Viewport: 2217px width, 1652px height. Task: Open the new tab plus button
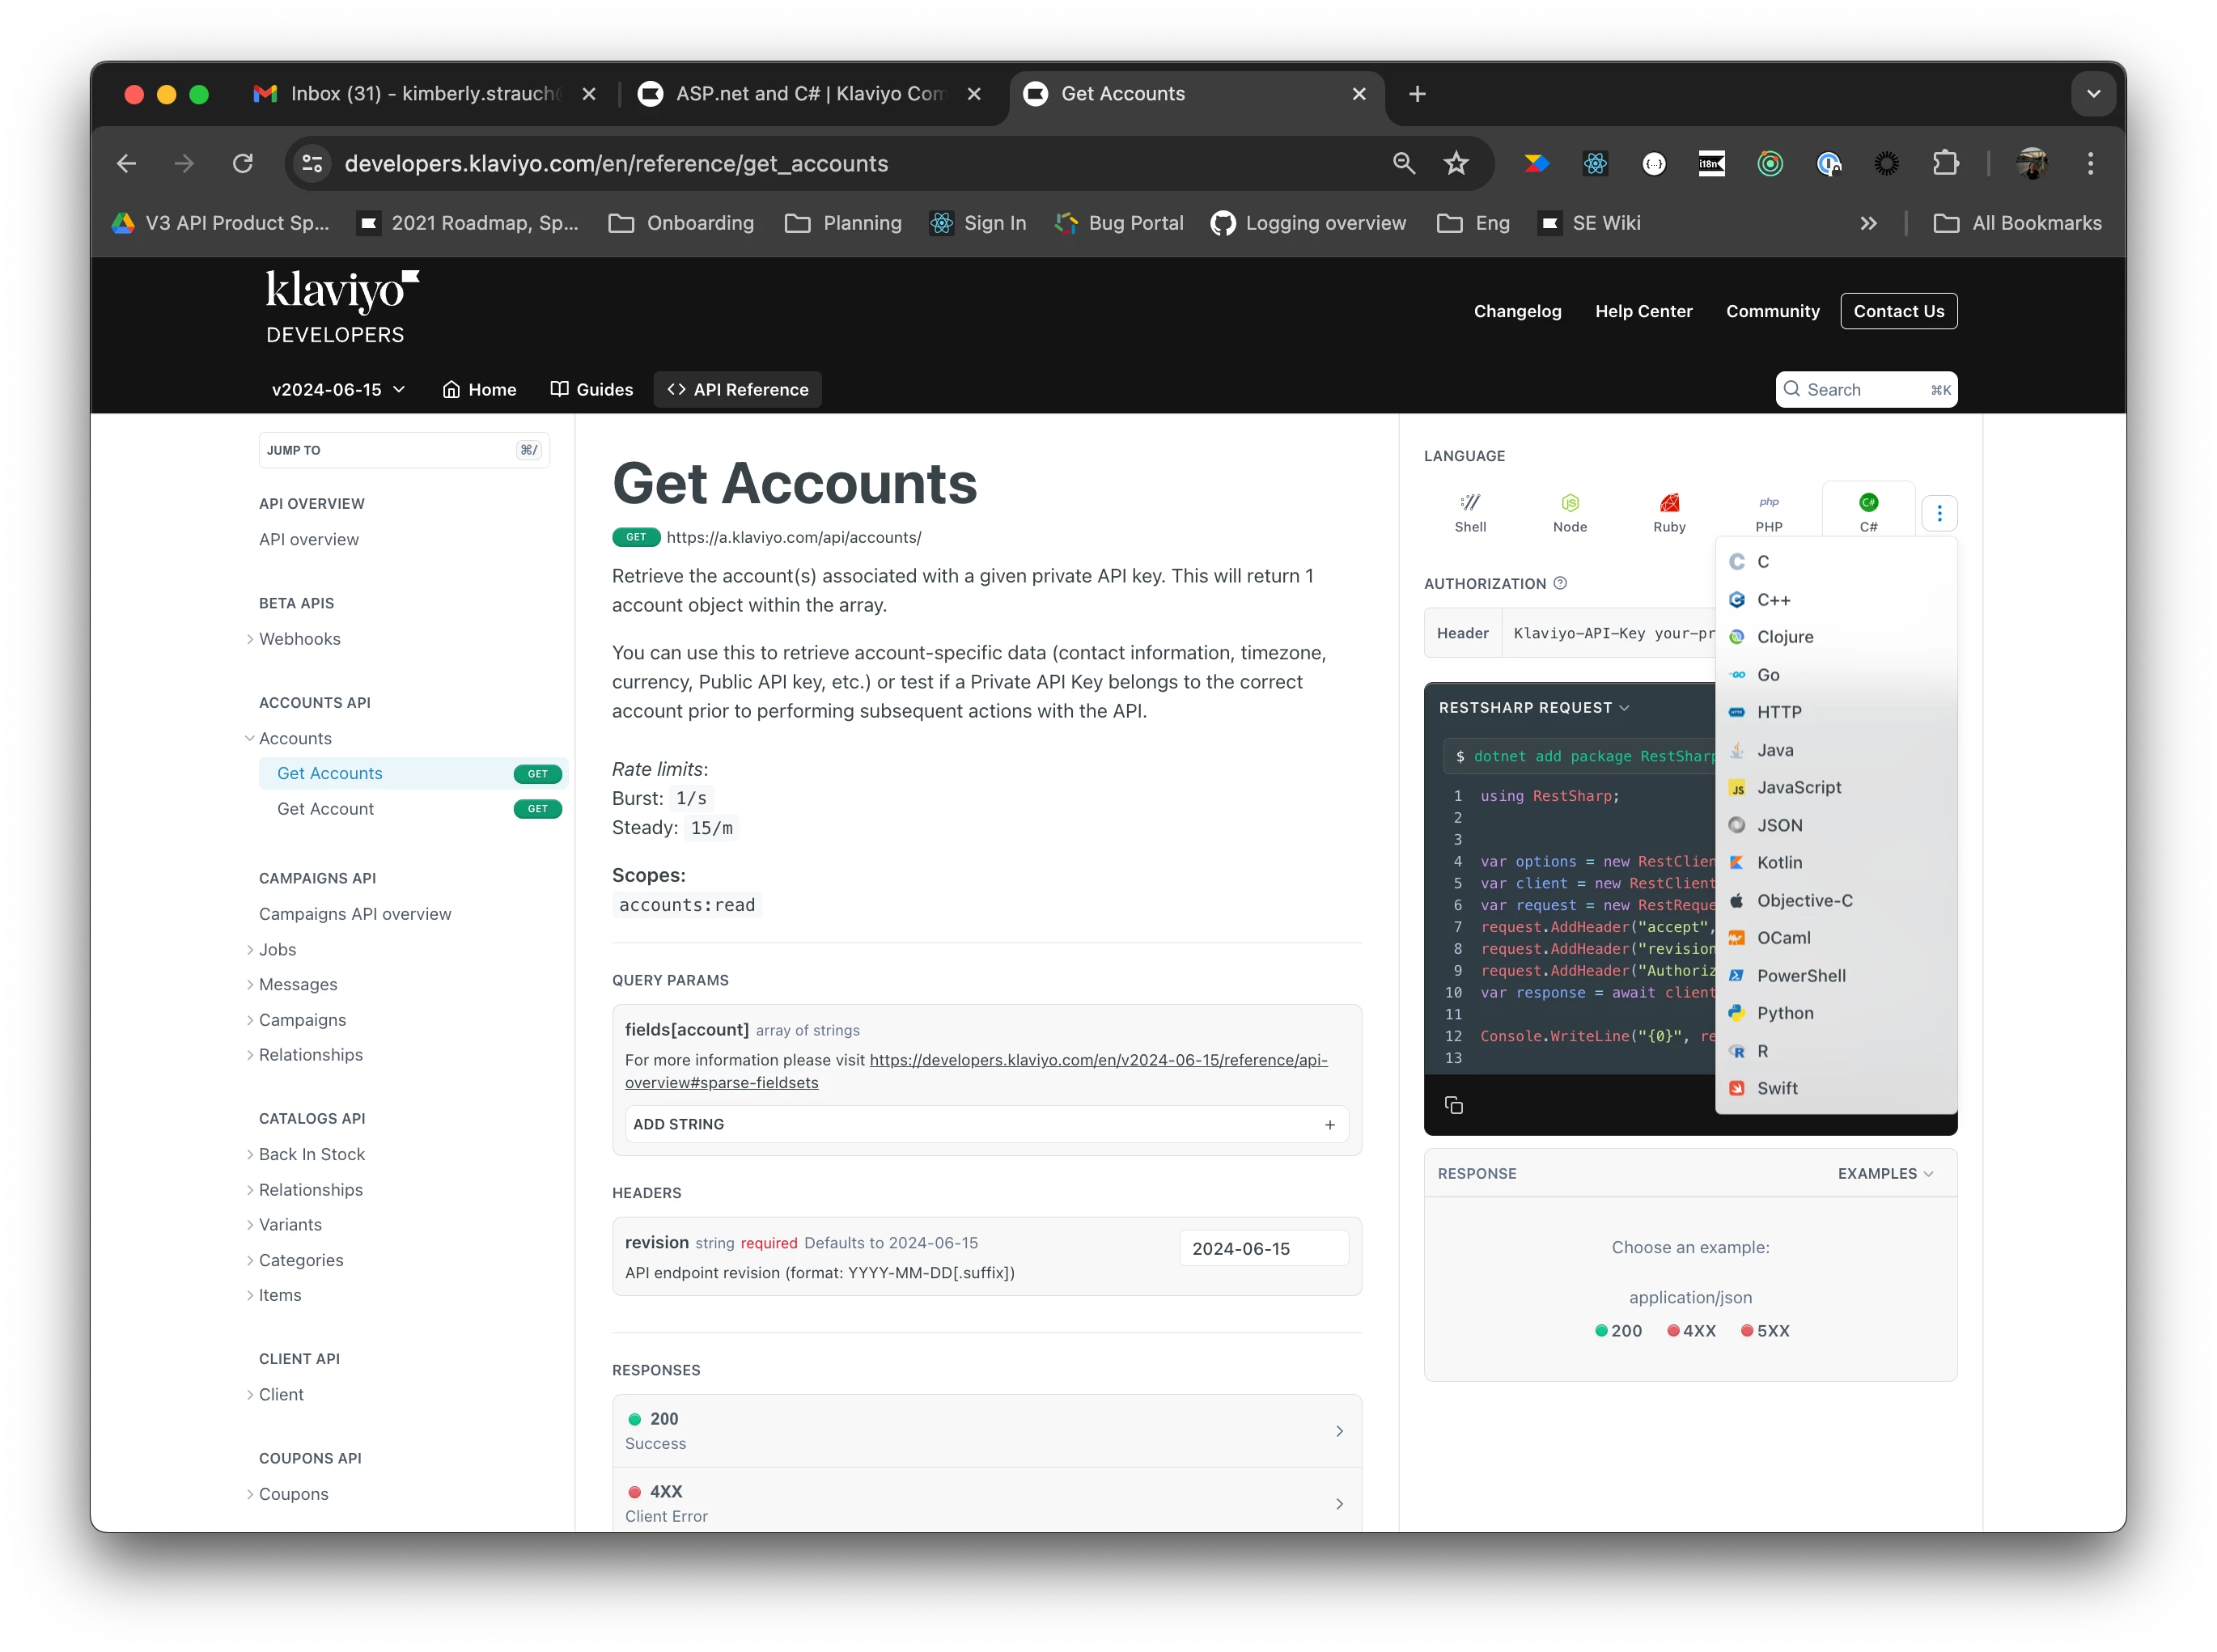click(x=1417, y=94)
